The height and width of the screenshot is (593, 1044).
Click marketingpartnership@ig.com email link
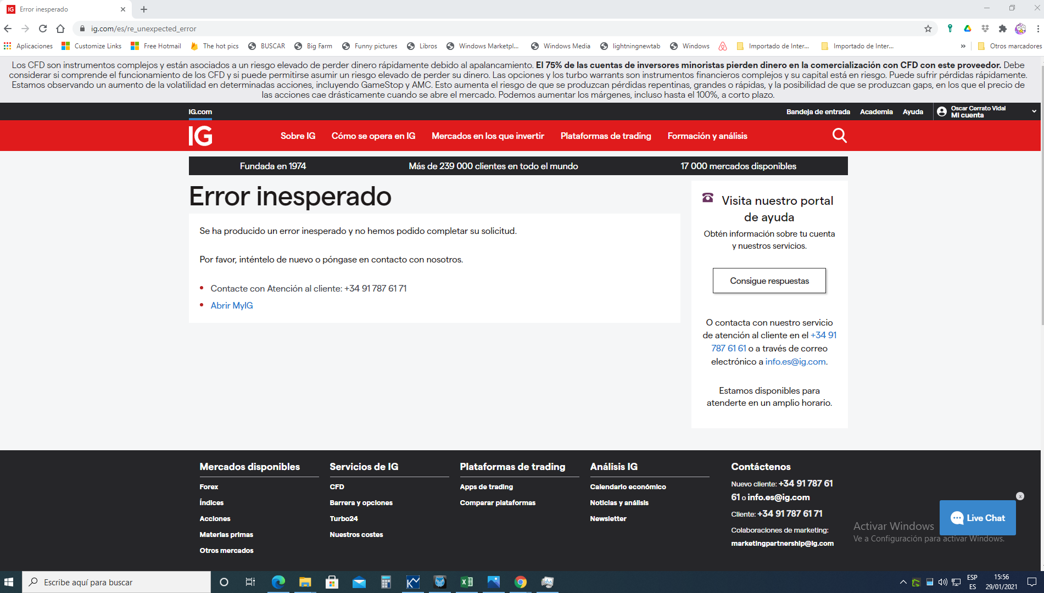tap(782, 543)
